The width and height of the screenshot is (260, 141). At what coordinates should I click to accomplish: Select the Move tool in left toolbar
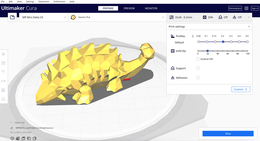(x=3, y=54)
